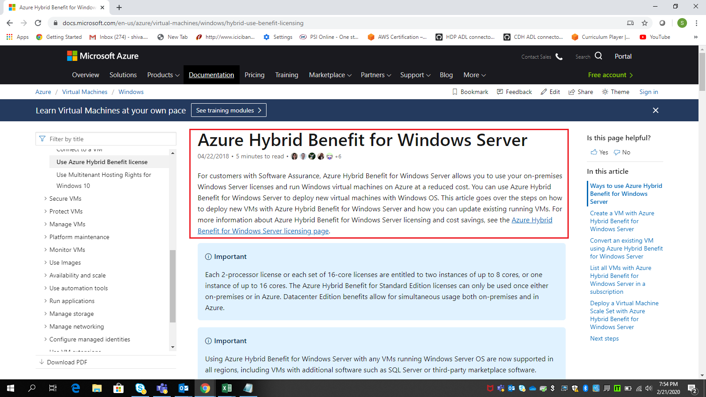Viewport: 706px width, 397px height.
Task: Select the Documentation nav tab
Action: pos(211,75)
